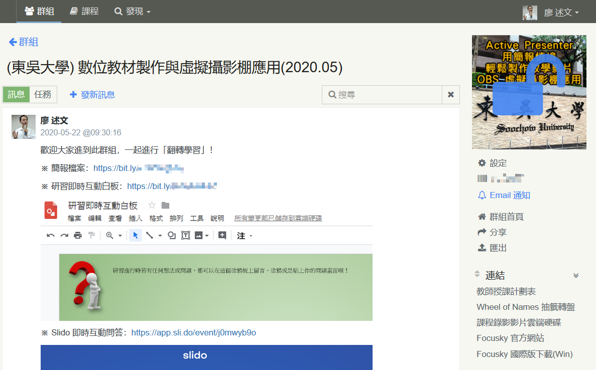Expand the image dropdown arrow

pos(207,236)
